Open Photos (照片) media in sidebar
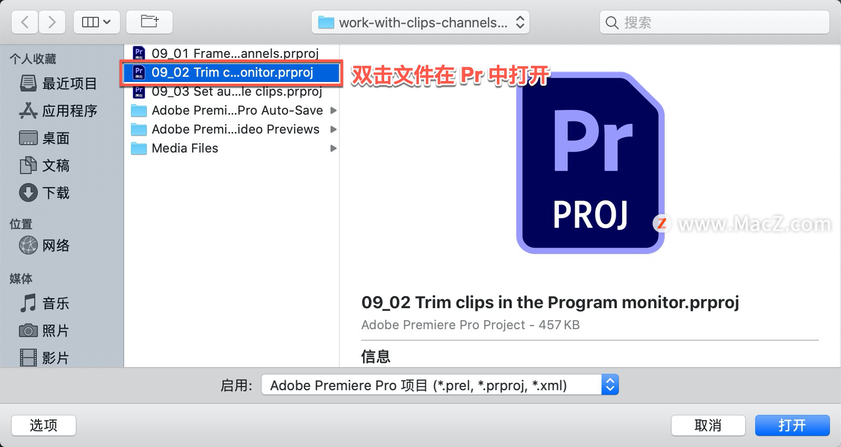This screenshot has width=841, height=447. coord(45,331)
